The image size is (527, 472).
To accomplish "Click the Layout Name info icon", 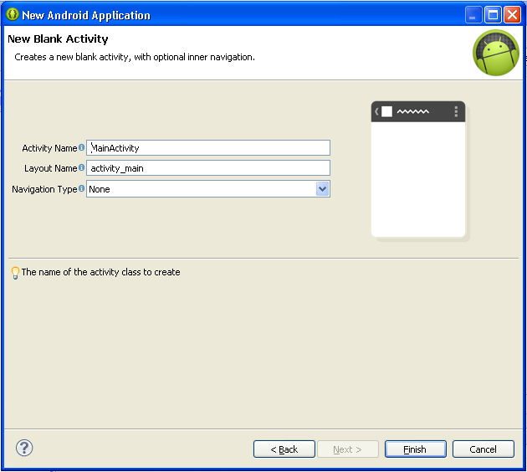I will (81, 167).
